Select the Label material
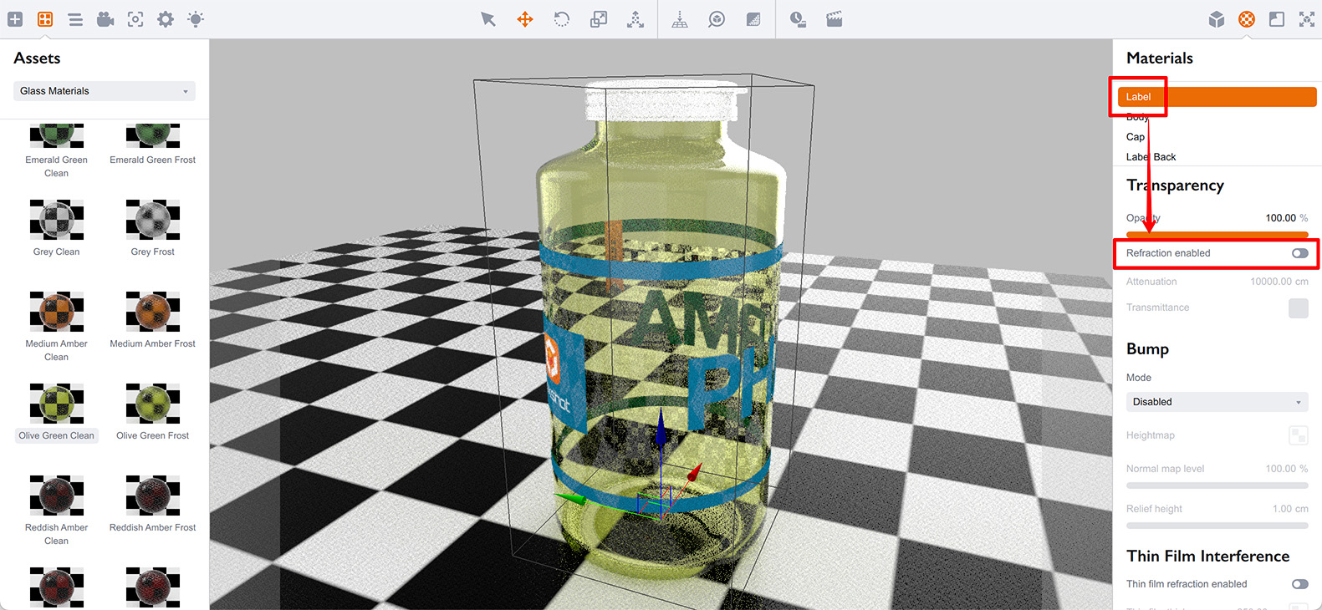This screenshot has width=1322, height=610. [1217, 97]
